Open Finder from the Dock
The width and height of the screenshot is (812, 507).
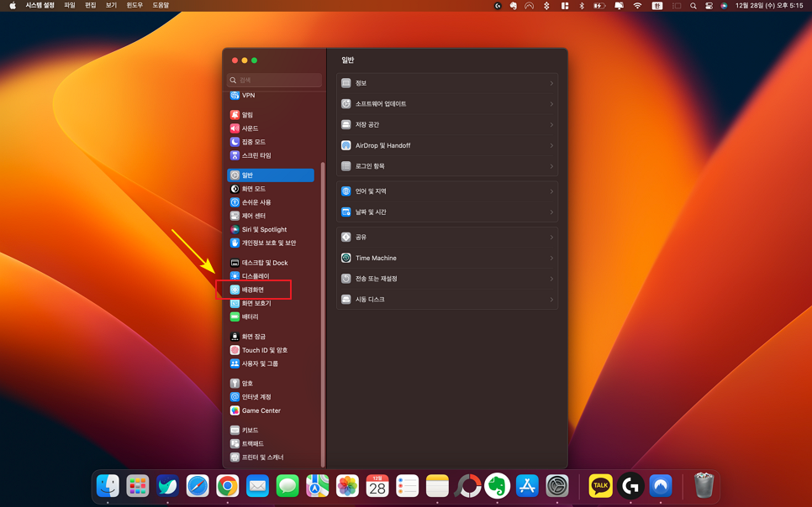(108, 486)
